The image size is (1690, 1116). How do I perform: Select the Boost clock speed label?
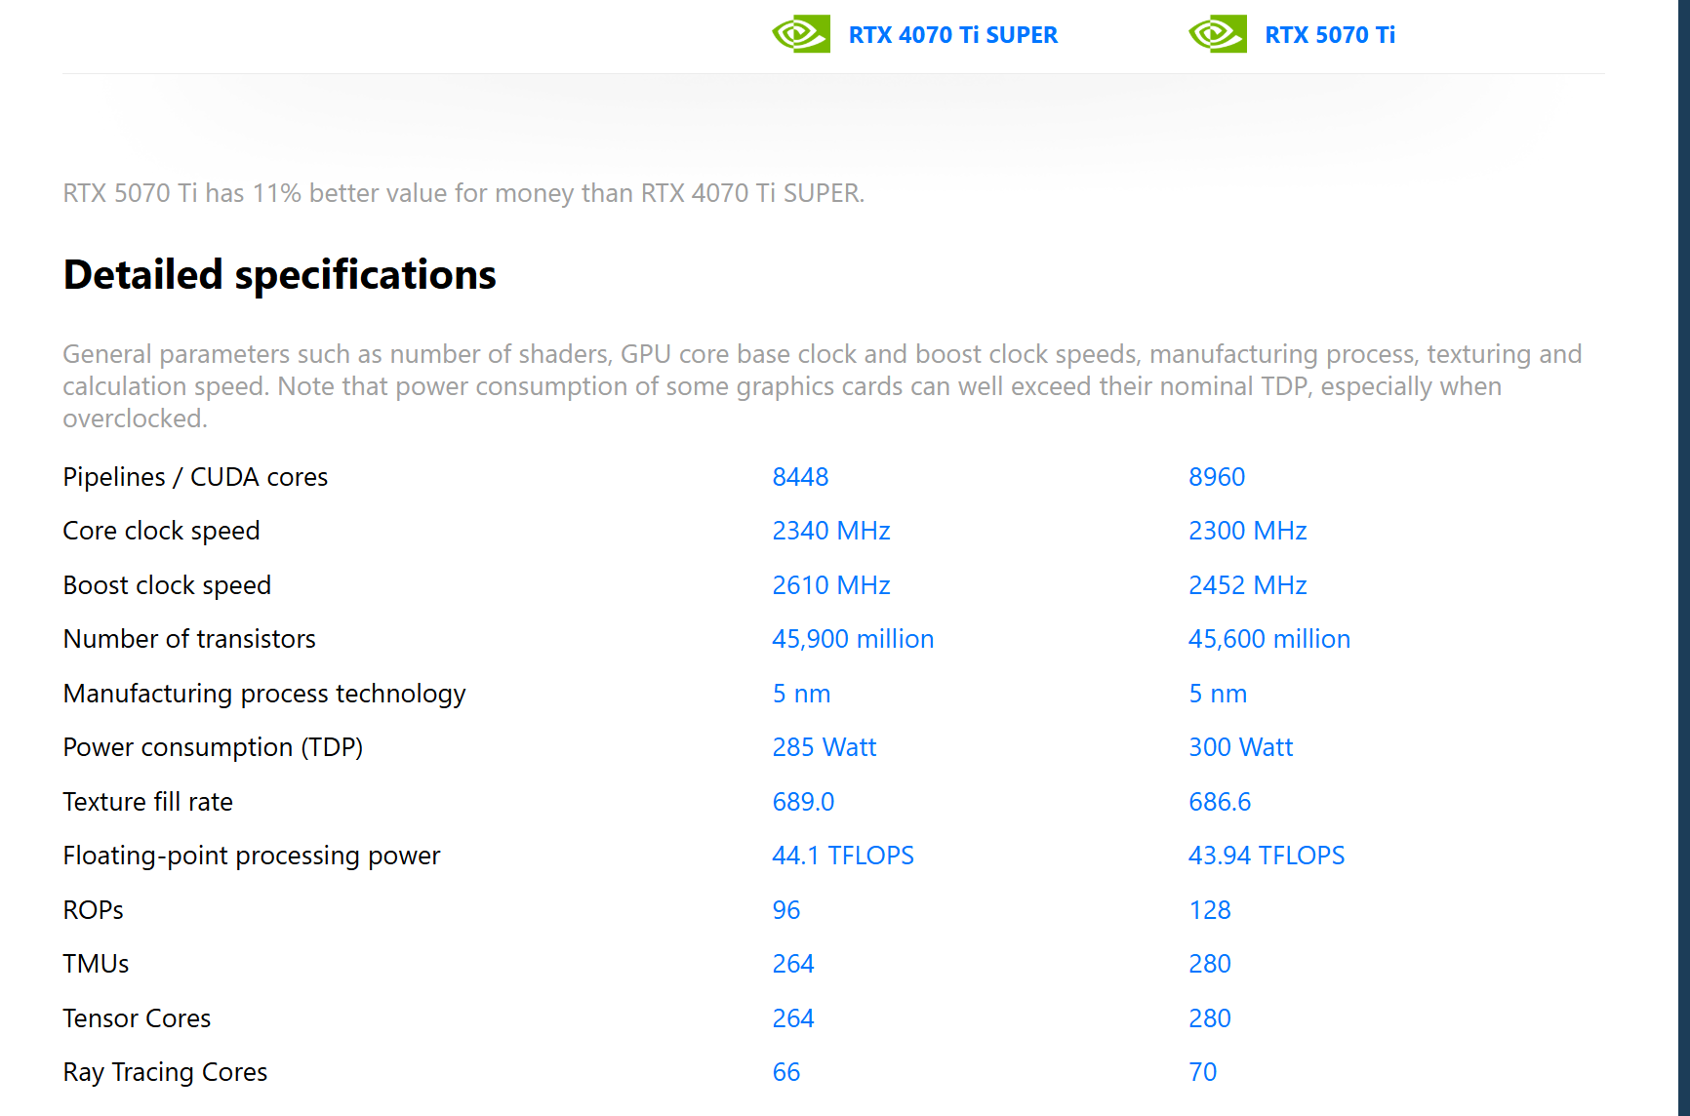coord(167,585)
